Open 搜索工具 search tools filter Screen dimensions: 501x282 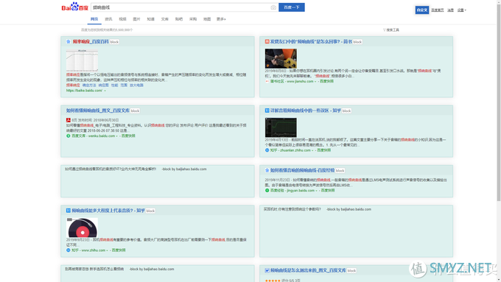pos(391,30)
